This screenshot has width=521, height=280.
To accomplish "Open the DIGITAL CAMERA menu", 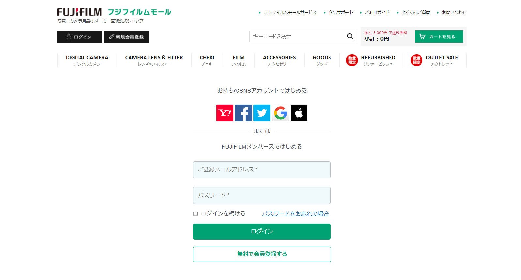I will [87, 60].
